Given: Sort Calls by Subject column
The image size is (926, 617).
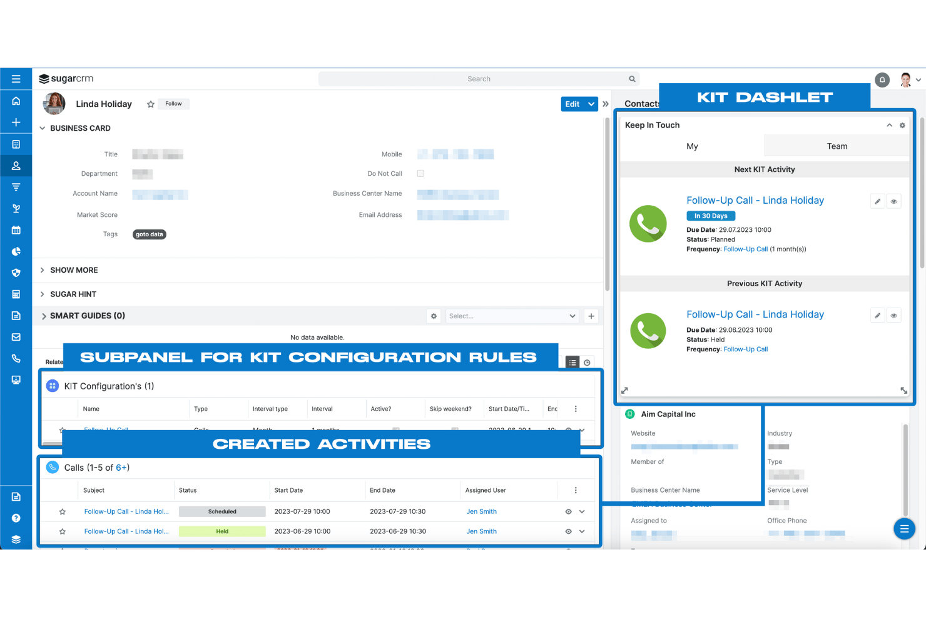Looking at the screenshot, I should [x=94, y=490].
